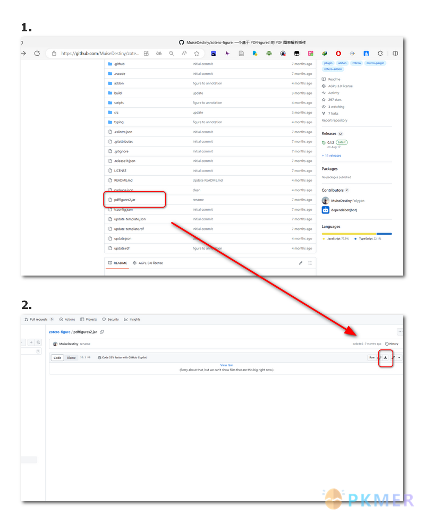The width and height of the screenshot is (425, 523).
Task: Open the pdffigures2.jar file
Action: tap(125, 200)
